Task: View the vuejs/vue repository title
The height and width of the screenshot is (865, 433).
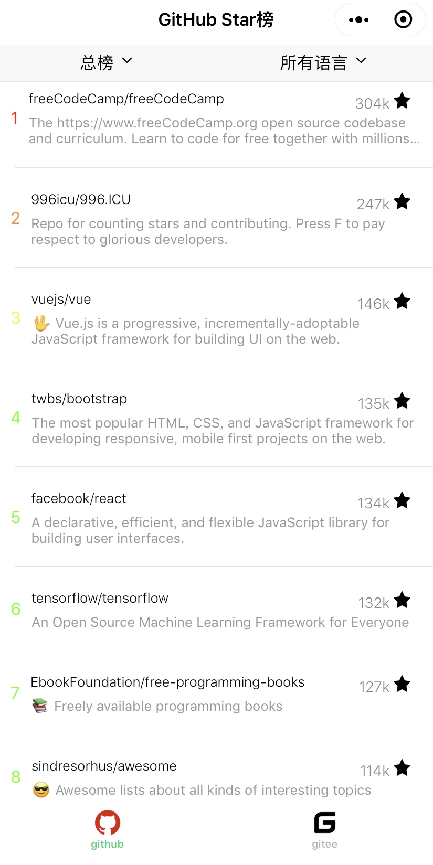Action: [61, 299]
